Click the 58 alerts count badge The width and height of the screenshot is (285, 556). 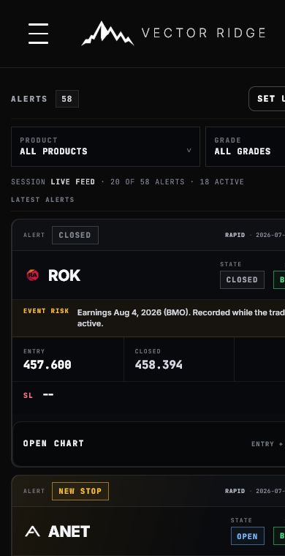coord(67,99)
